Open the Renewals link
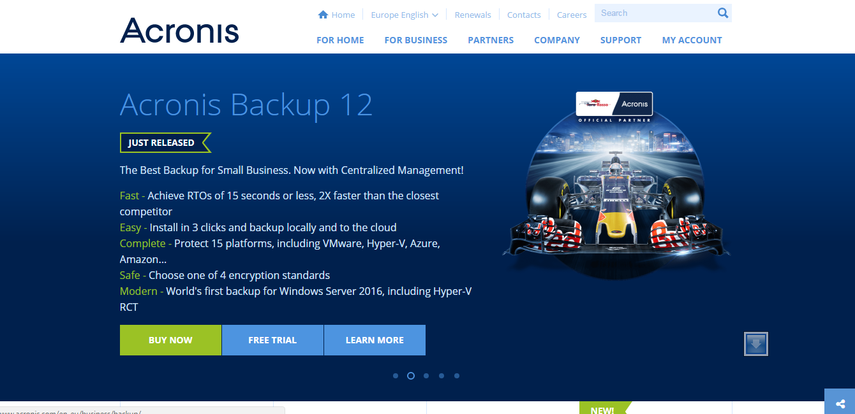855x414 pixels. [473, 15]
